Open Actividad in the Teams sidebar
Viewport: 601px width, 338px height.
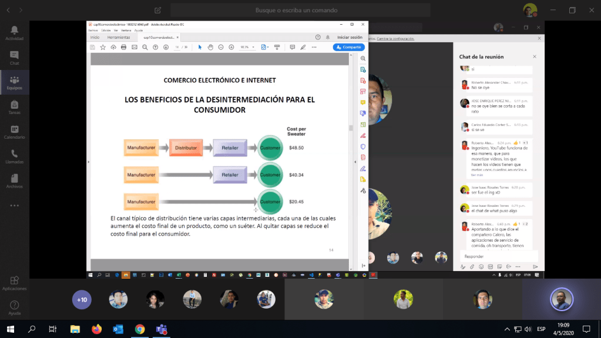pos(14,32)
